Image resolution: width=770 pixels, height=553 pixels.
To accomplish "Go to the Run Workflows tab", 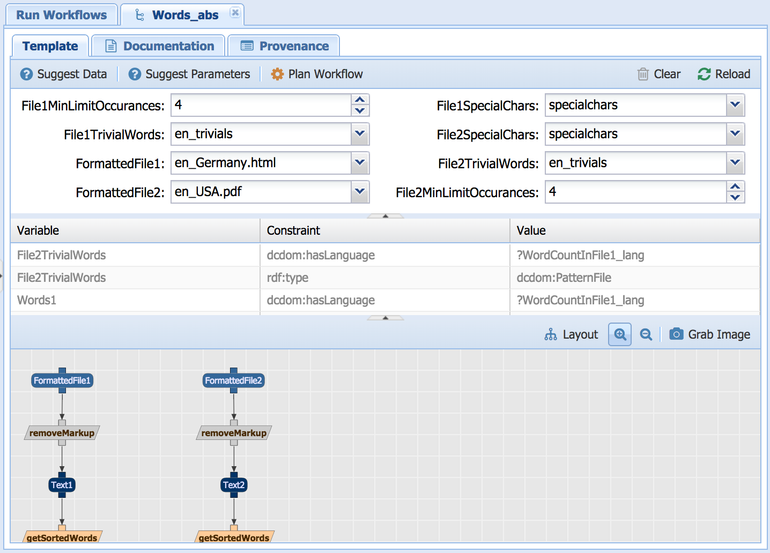I will click(61, 15).
